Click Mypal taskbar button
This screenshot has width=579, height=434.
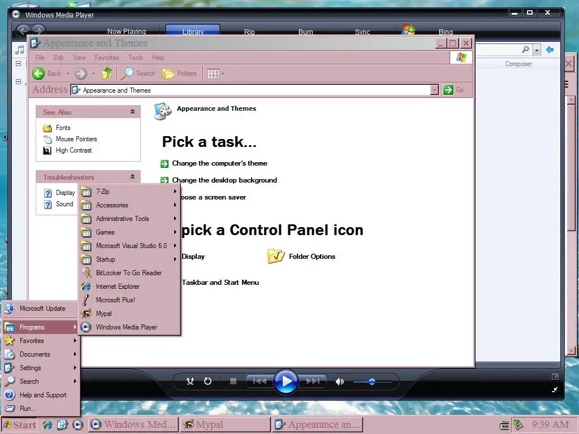225,425
